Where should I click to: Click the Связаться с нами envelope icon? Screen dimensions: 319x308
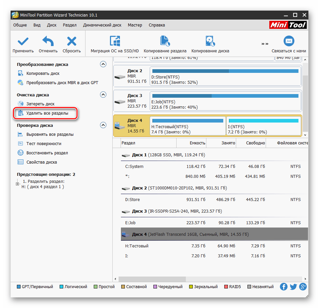tap(289, 41)
